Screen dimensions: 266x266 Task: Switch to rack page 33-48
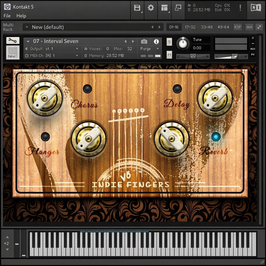[x=207, y=27]
